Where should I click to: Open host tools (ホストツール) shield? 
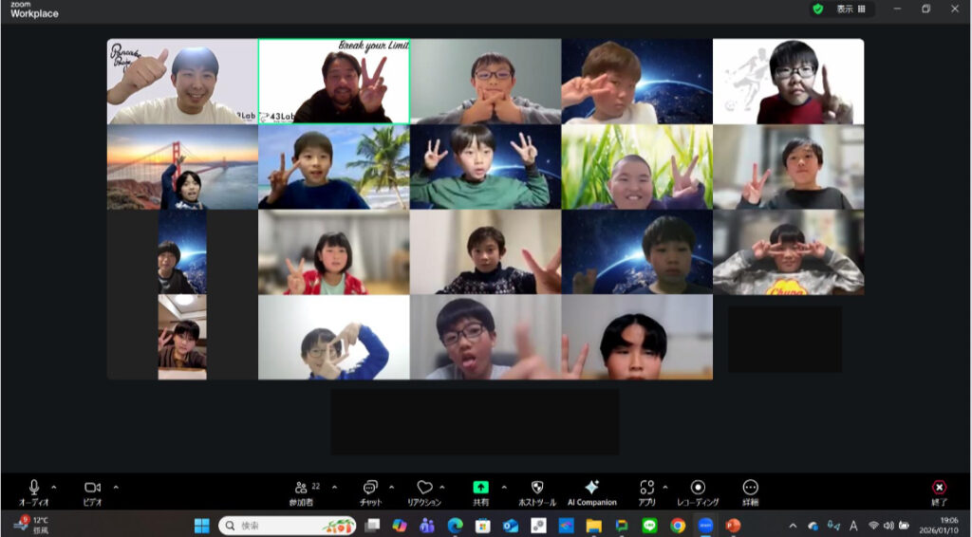coord(536,488)
